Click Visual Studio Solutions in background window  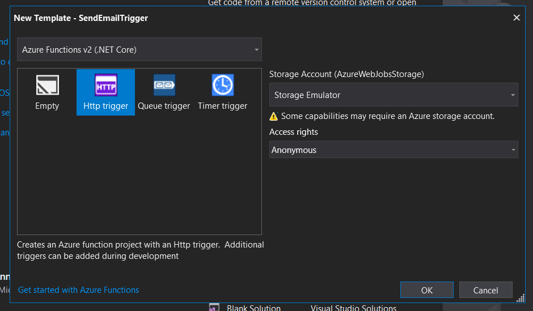pyautogui.click(x=353, y=308)
